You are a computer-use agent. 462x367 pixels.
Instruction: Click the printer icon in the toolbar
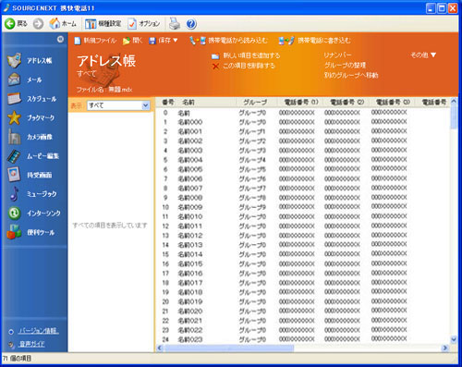coord(175,24)
